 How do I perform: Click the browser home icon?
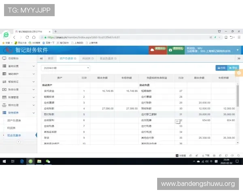[34, 37]
